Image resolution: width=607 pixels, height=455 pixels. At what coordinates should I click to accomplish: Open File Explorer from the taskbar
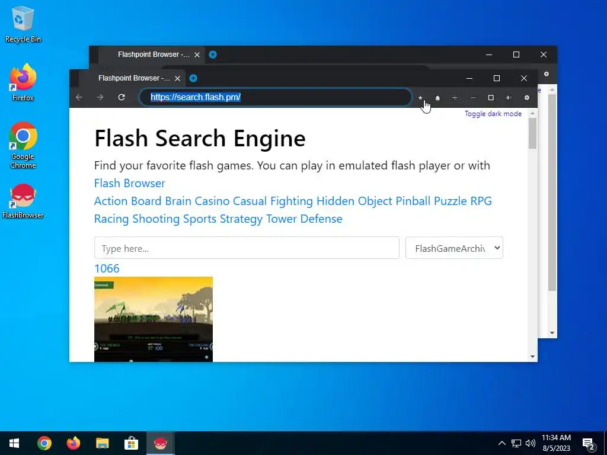[x=102, y=443]
